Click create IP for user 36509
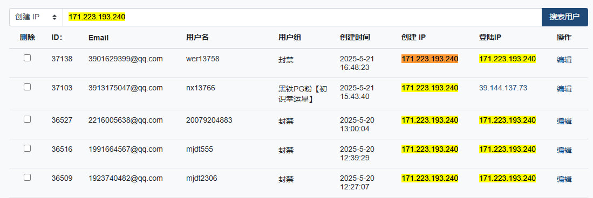593x198 pixels. tap(430, 178)
